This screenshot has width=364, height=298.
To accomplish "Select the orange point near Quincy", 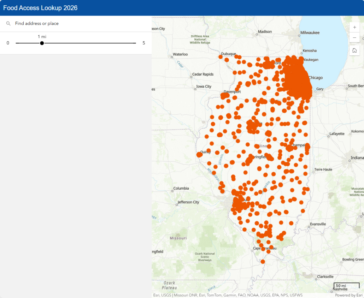I will (199, 154).
